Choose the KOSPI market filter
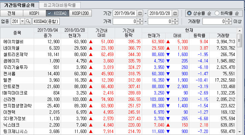This screenshot has height=135, width=245. pos(34,13)
